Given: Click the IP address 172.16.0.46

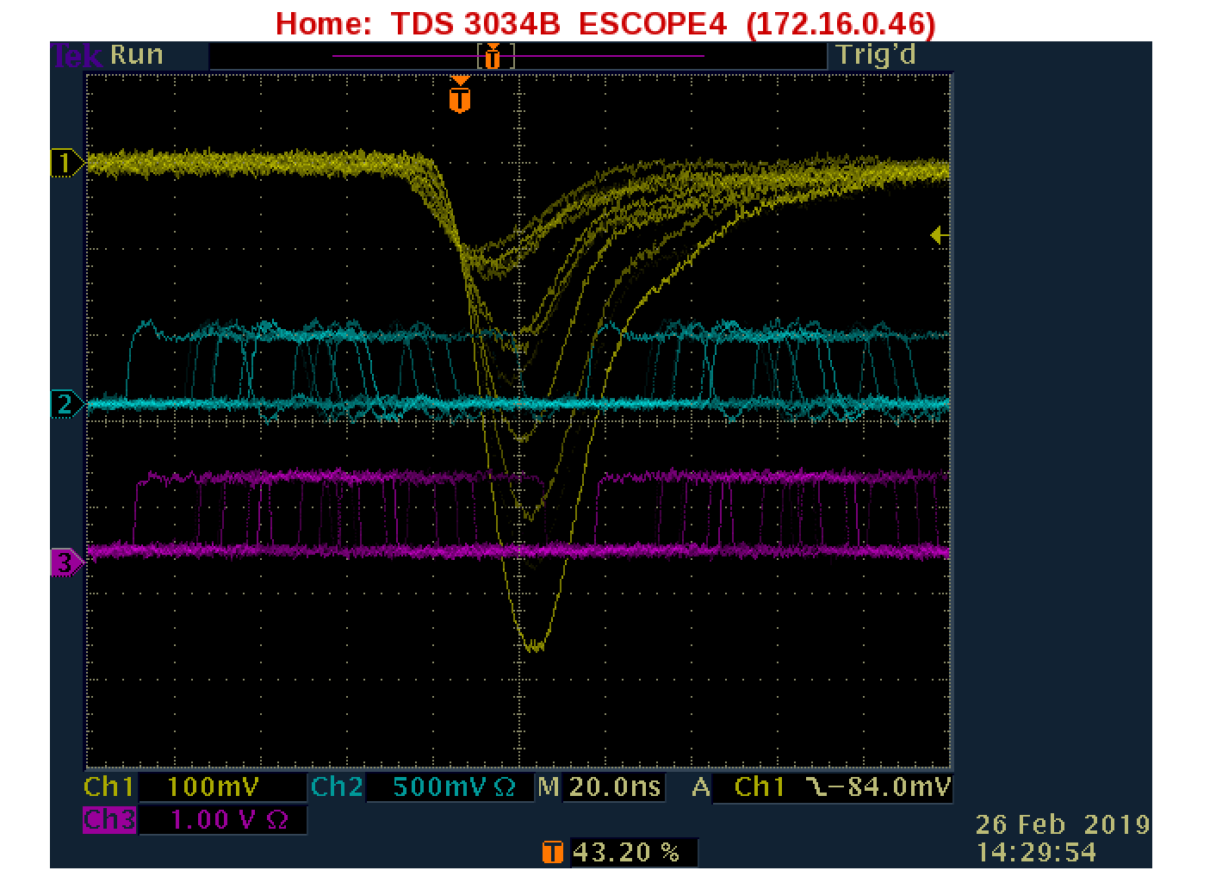Looking at the screenshot, I should pyautogui.click(x=841, y=23).
